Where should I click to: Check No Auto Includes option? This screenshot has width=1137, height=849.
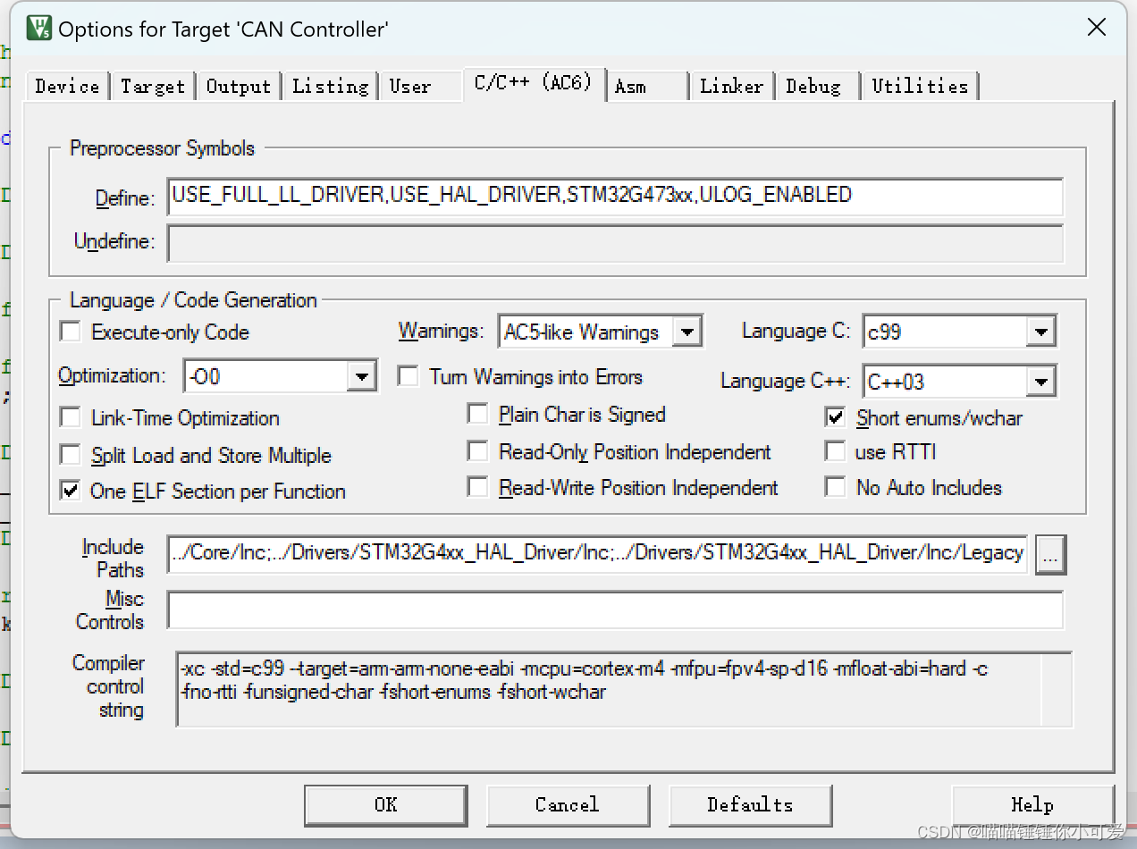point(836,487)
